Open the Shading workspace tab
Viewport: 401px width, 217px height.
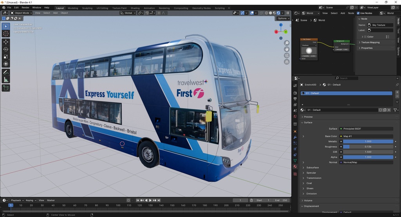(135, 8)
